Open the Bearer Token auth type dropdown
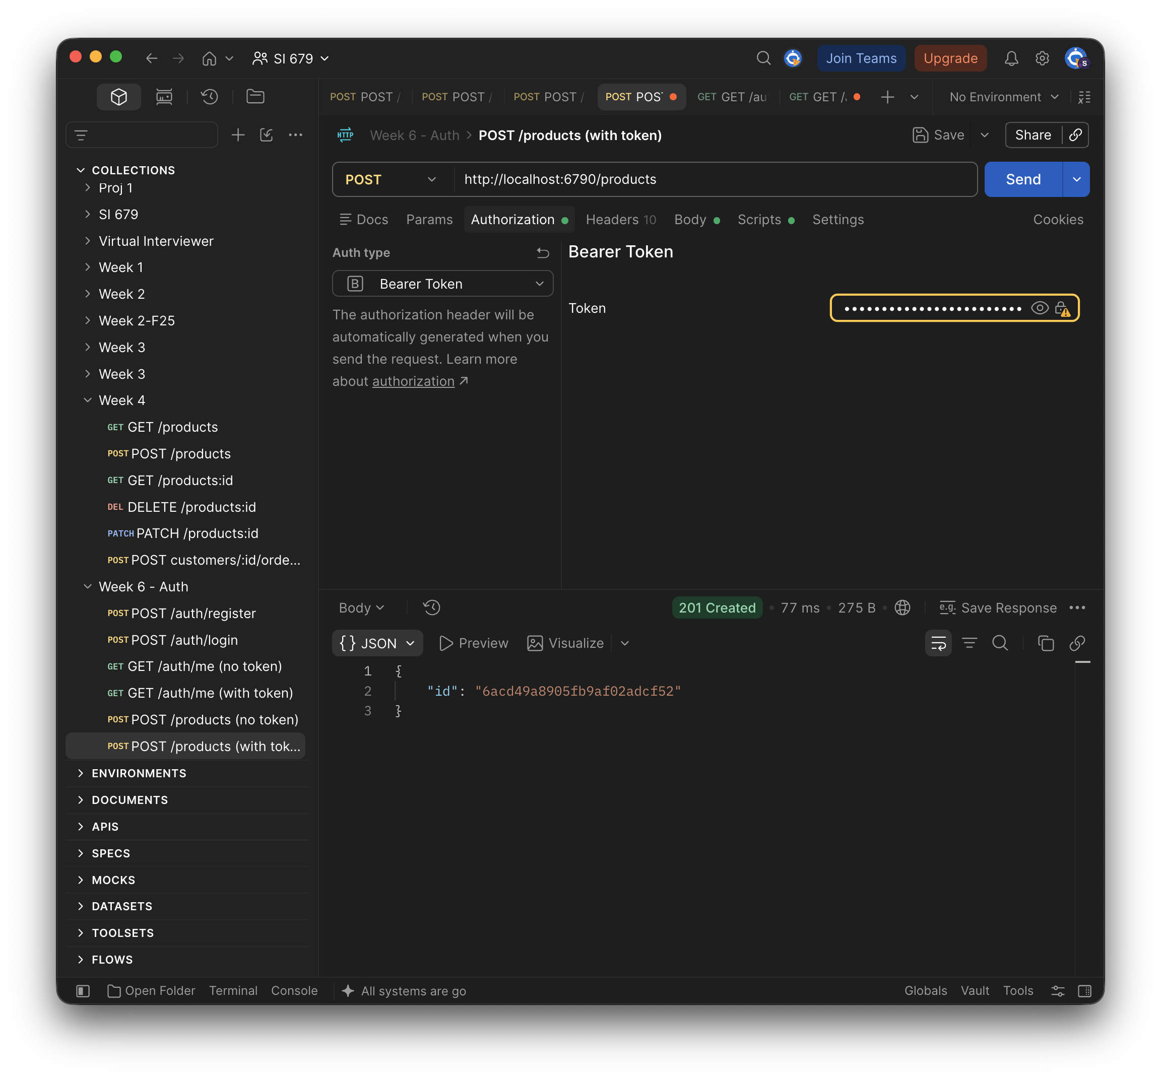 point(442,284)
